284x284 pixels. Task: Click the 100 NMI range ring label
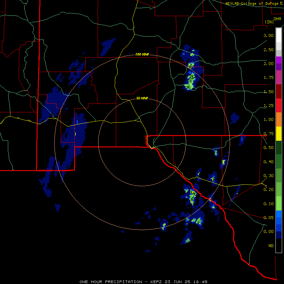point(142,54)
